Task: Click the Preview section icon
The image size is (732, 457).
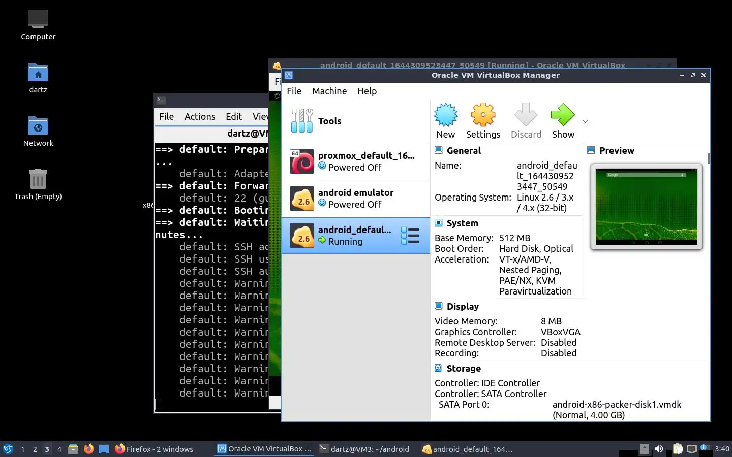Action: (x=591, y=150)
